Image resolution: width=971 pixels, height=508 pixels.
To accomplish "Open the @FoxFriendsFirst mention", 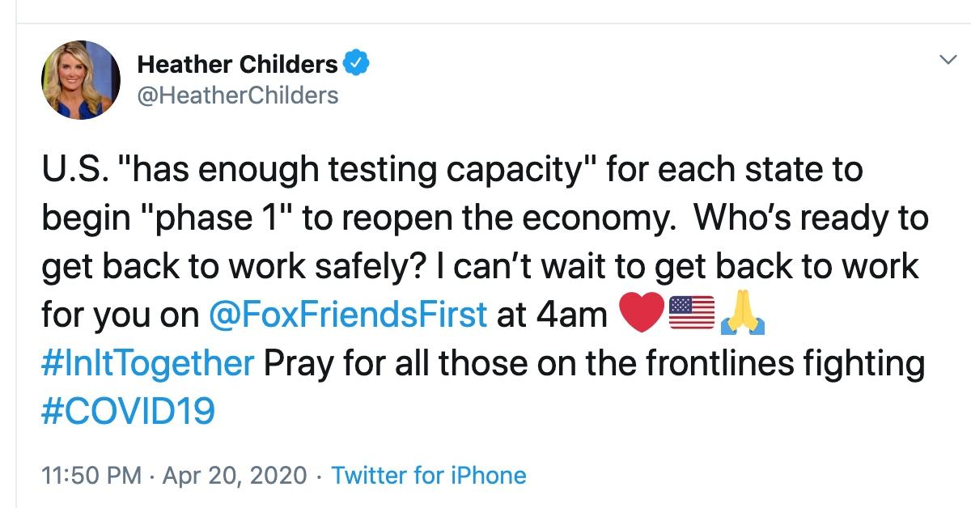I will pos(348,315).
